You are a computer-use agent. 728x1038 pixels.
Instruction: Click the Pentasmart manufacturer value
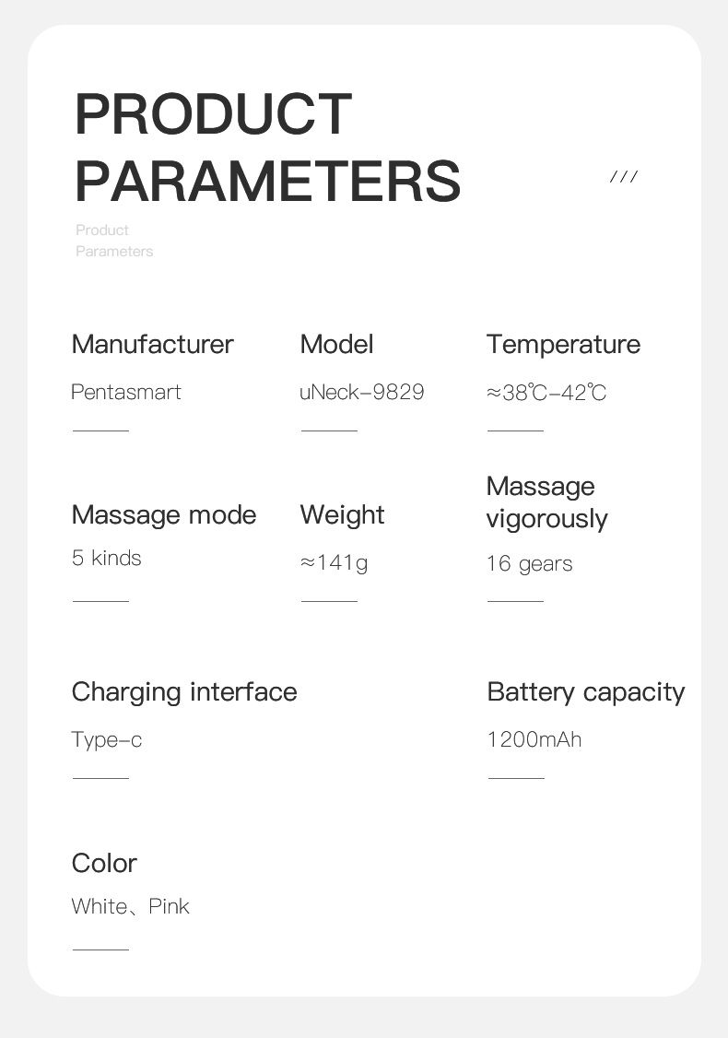click(x=125, y=392)
